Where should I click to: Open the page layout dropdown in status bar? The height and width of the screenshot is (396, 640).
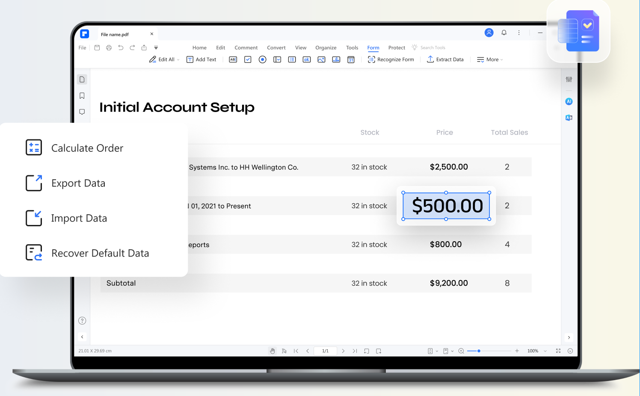[448, 351]
